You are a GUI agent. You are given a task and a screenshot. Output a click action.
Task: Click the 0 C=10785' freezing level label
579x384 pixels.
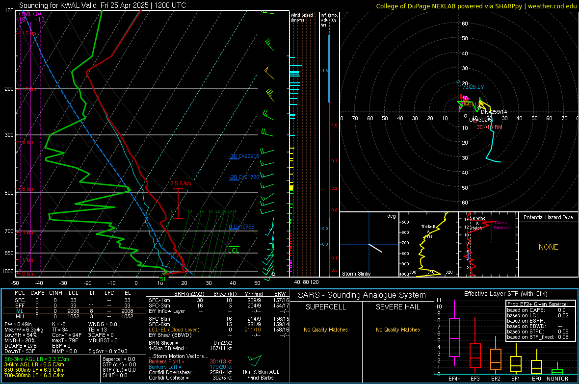242,227
